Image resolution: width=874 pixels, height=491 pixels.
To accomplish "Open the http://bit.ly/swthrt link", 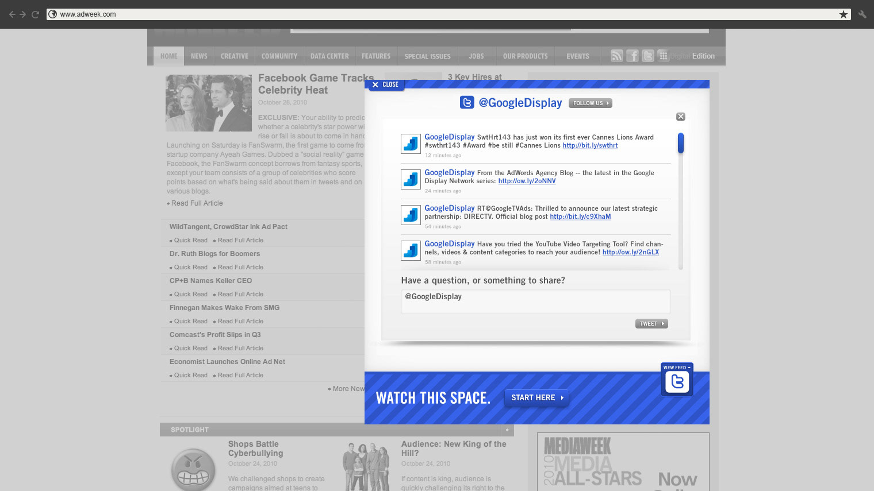I will pos(590,145).
